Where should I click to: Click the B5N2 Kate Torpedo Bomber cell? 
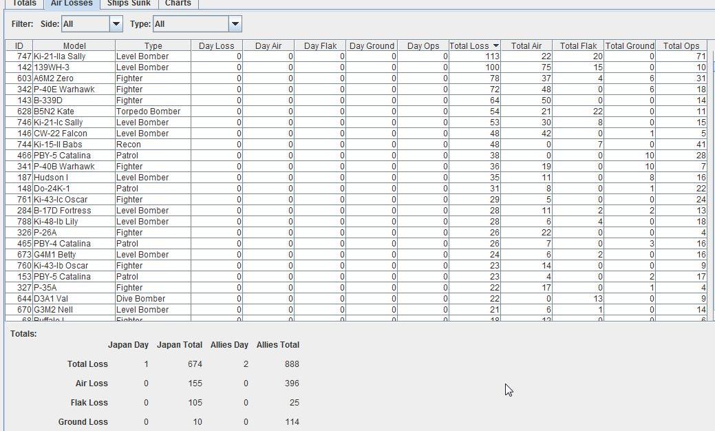click(x=153, y=112)
